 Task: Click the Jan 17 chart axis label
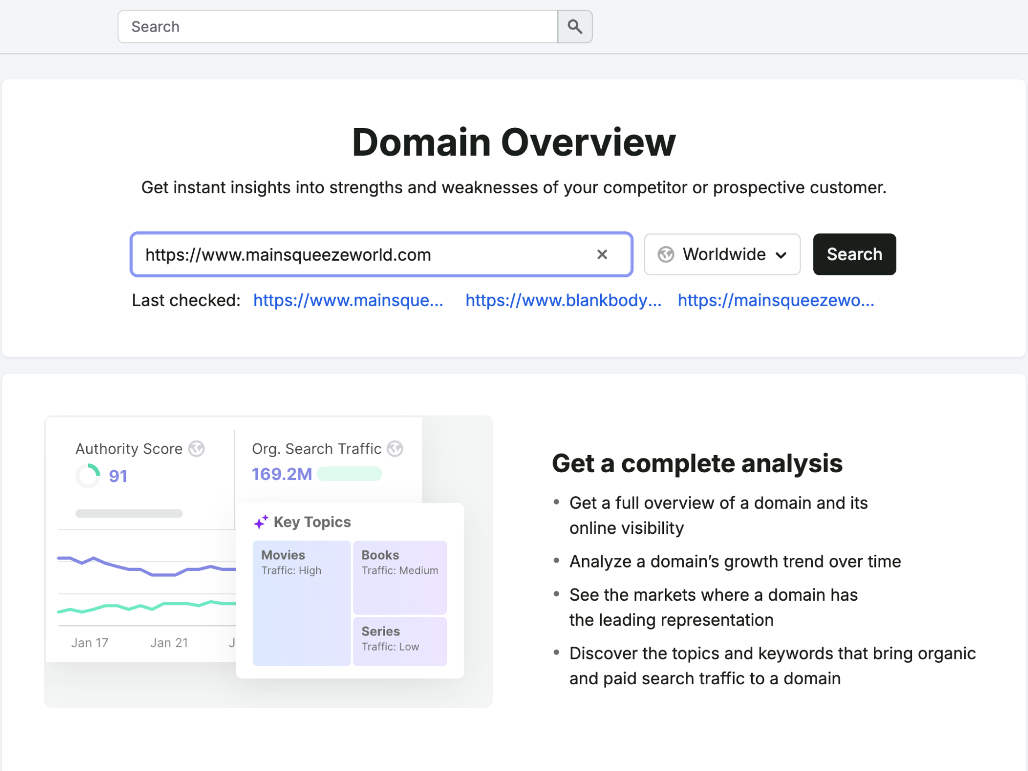90,642
